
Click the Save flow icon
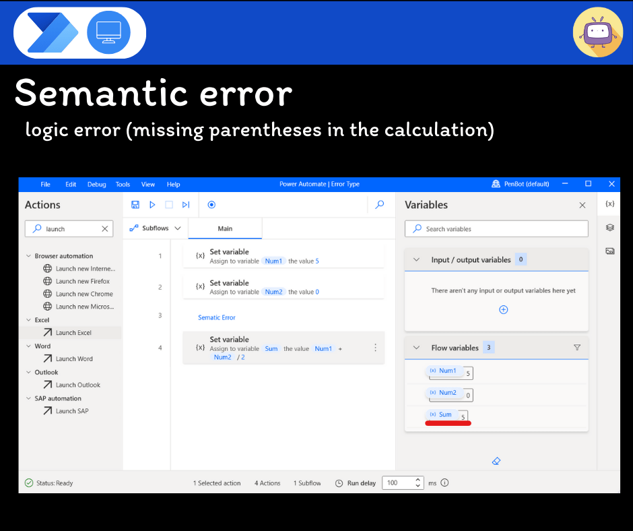click(135, 205)
